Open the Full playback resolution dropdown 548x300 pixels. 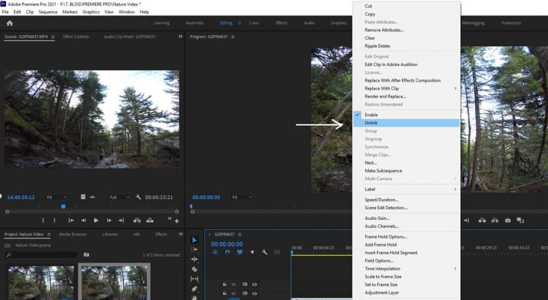point(119,197)
